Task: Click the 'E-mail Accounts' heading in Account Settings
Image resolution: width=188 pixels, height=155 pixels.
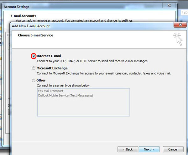Action: point(23,16)
